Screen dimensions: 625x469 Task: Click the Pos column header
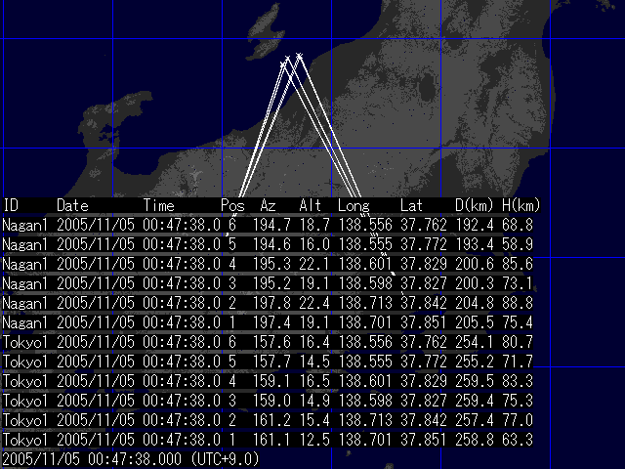coord(232,205)
